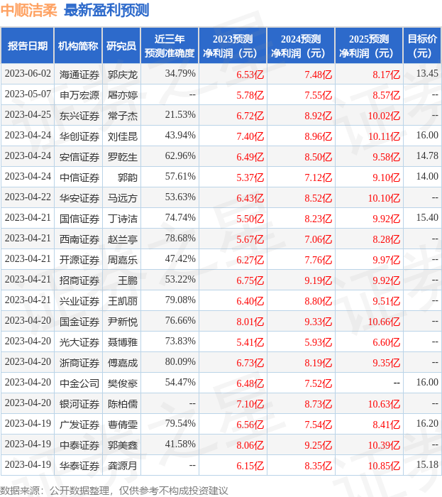Click the 目标价 column header
This screenshot has height=497, width=442.
(422, 46)
